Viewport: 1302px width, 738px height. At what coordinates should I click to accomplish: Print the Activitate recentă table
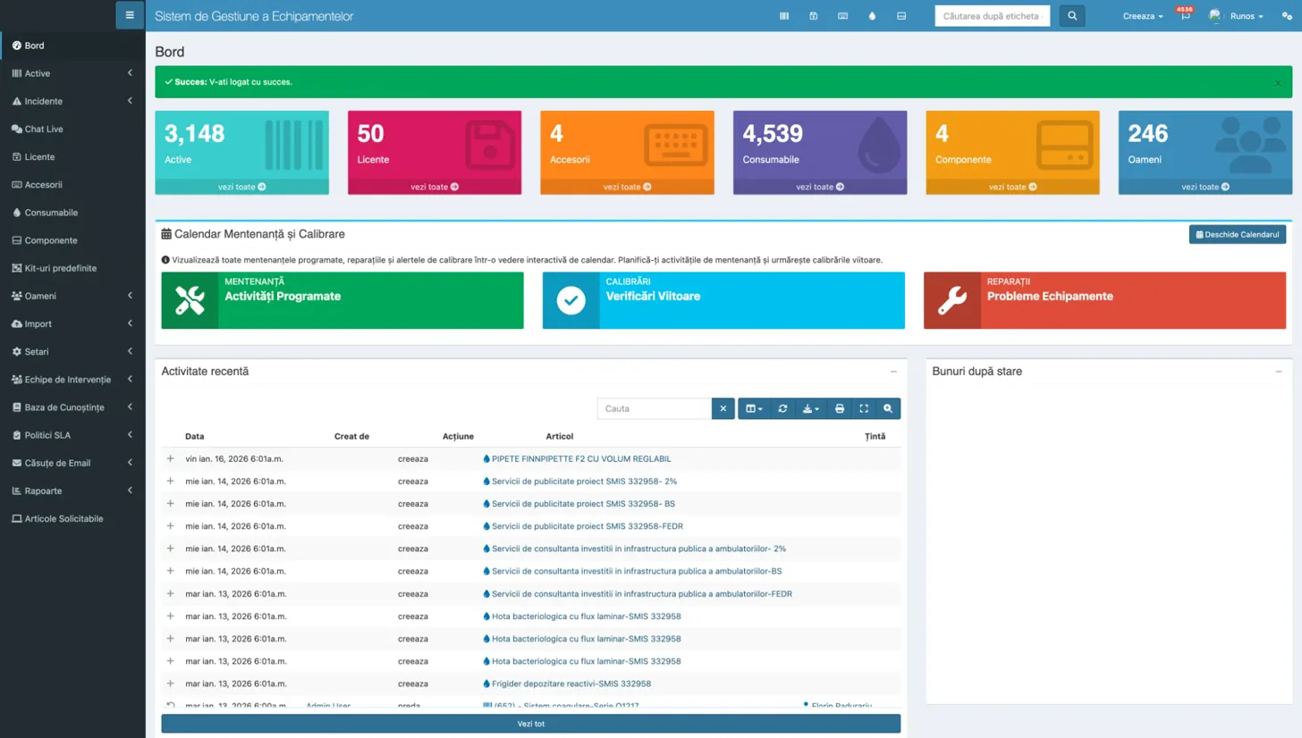click(839, 408)
